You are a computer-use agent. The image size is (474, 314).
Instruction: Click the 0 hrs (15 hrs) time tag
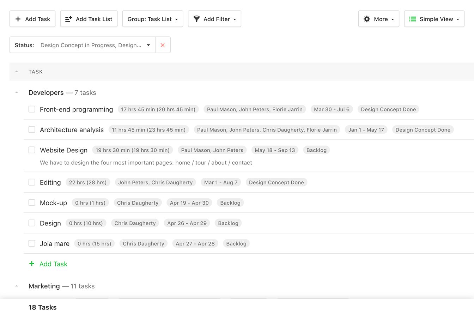[x=94, y=244]
